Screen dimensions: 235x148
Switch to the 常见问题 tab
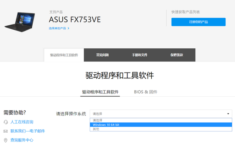102,55
